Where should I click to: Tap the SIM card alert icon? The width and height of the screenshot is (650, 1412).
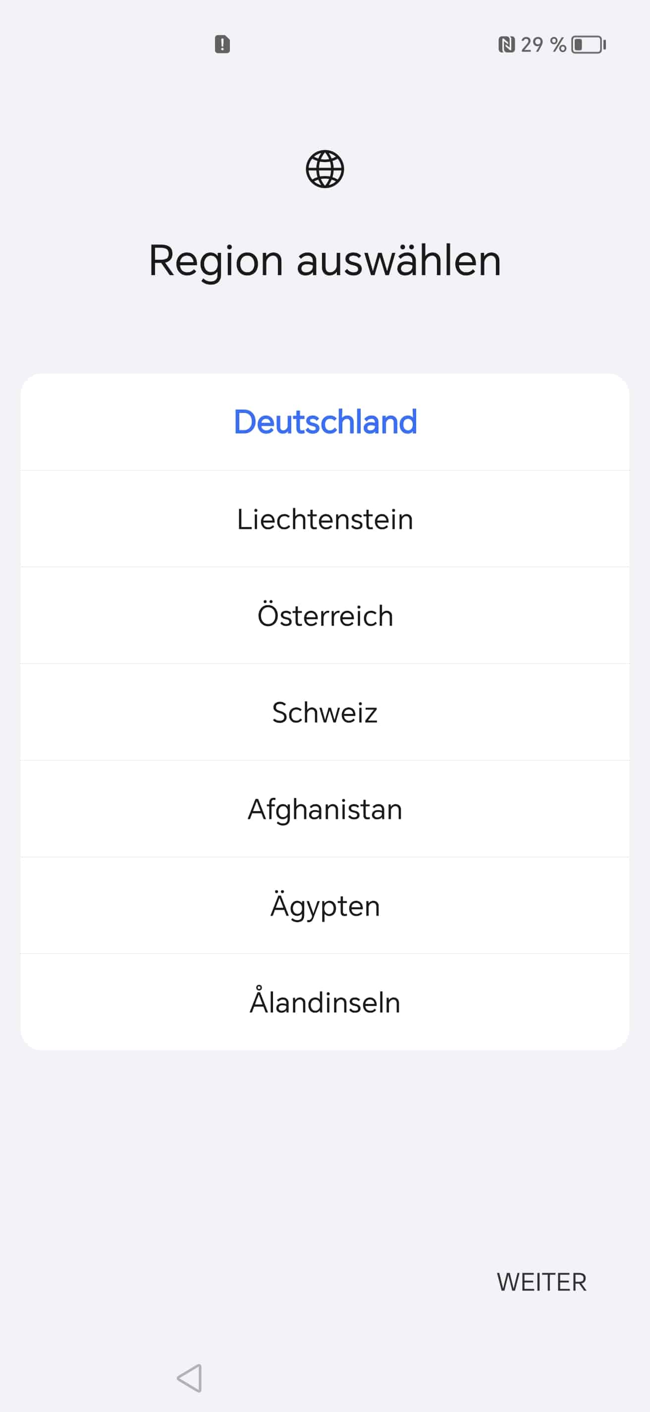(222, 45)
